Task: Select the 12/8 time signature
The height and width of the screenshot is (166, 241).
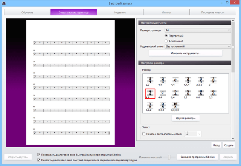Action: pyautogui.click(x=175, y=105)
